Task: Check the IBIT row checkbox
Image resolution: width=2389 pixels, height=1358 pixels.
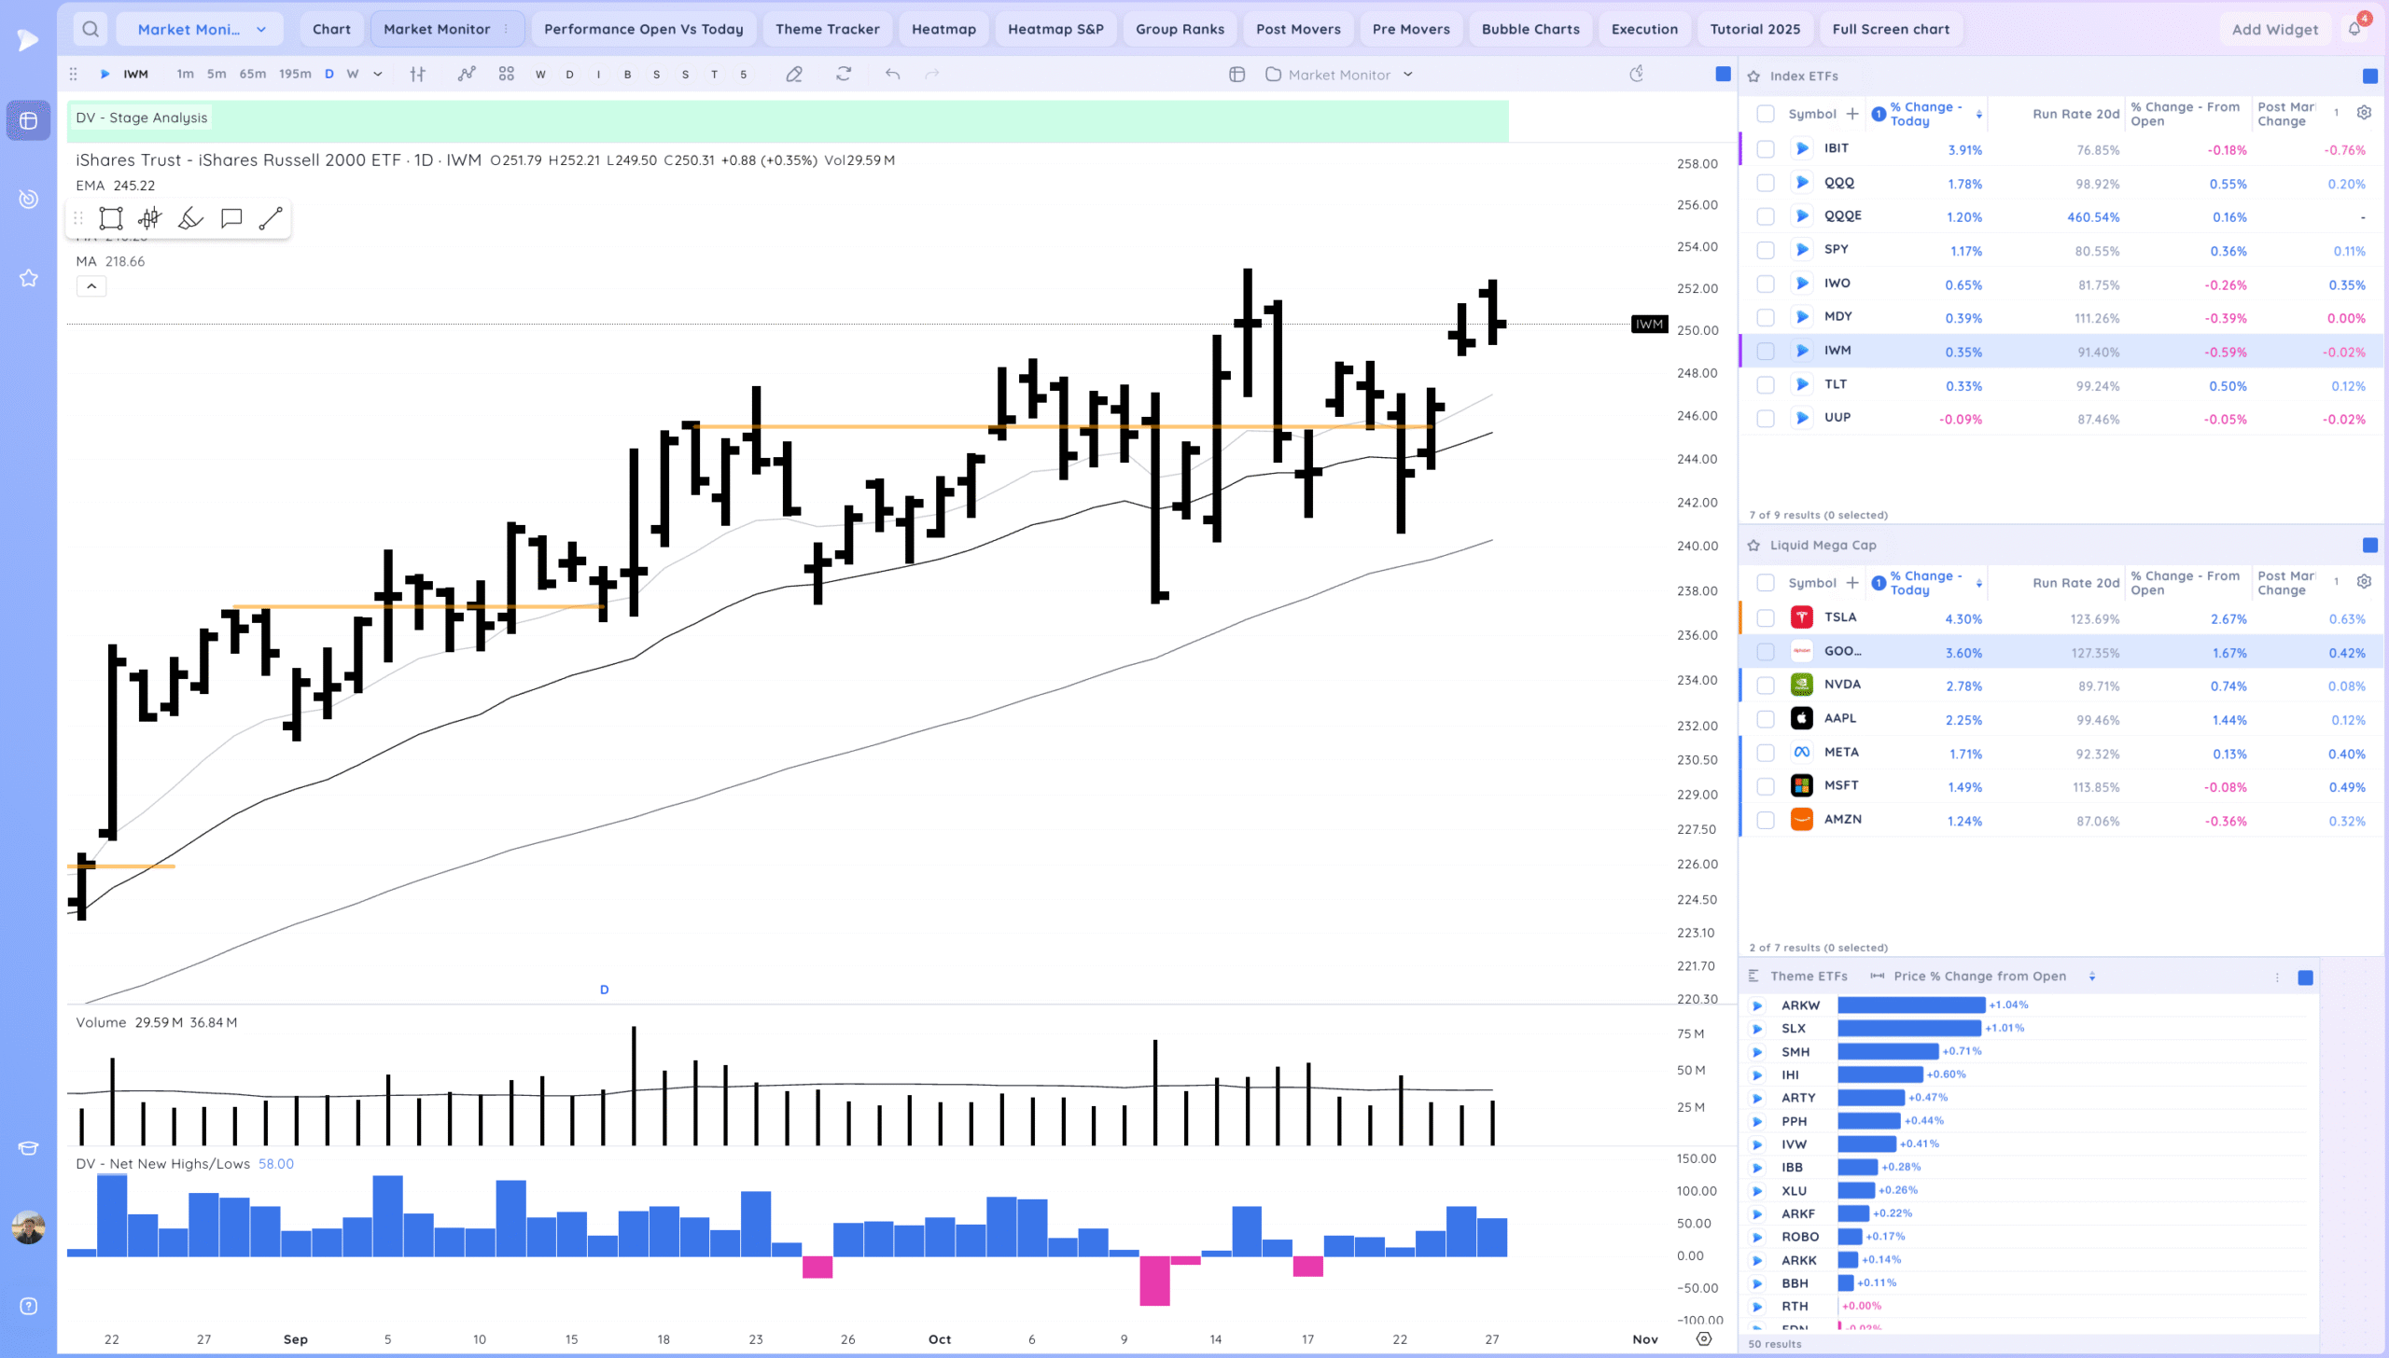Action: pyautogui.click(x=1765, y=149)
